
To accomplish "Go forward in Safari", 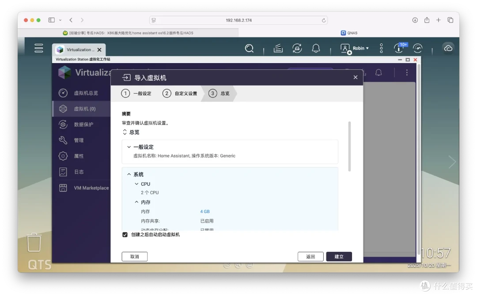I will 82,20.
